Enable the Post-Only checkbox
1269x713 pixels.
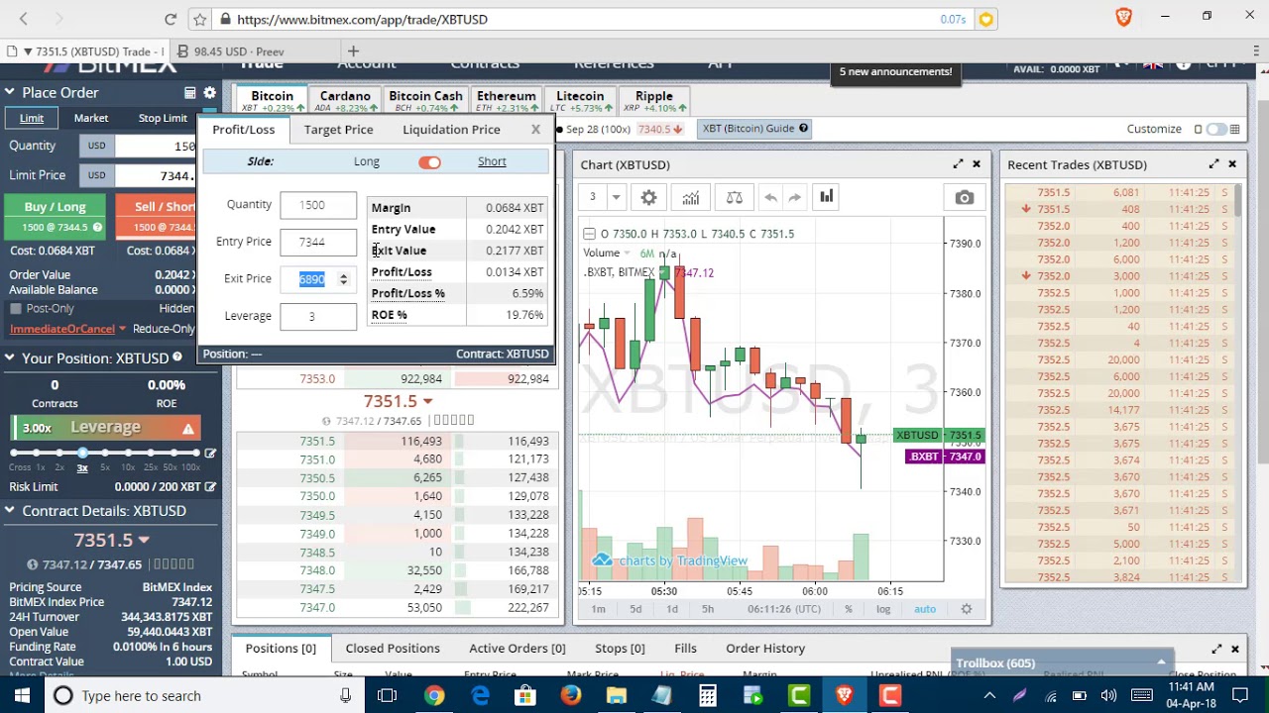tap(16, 309)
